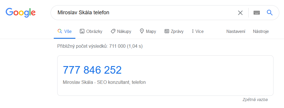Click the Miroslav Skála SEO konzultant caption
This screenshot has width=284, height=108.
click(x=104, y=82)
